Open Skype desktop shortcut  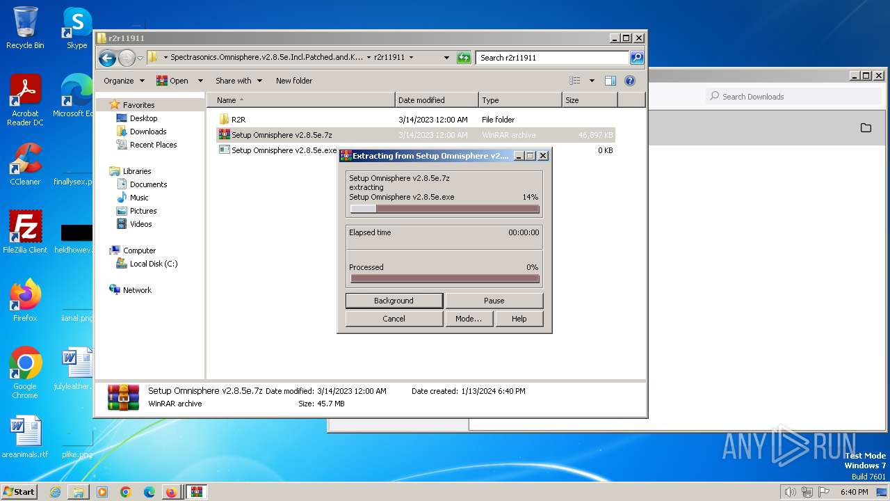[76, 28]
